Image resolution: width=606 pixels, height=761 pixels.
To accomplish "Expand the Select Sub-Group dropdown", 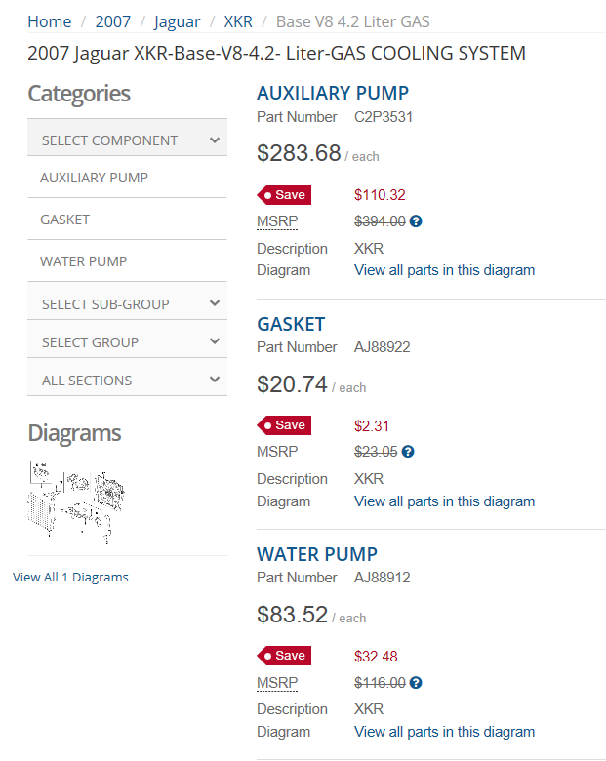I will (128, 304).
